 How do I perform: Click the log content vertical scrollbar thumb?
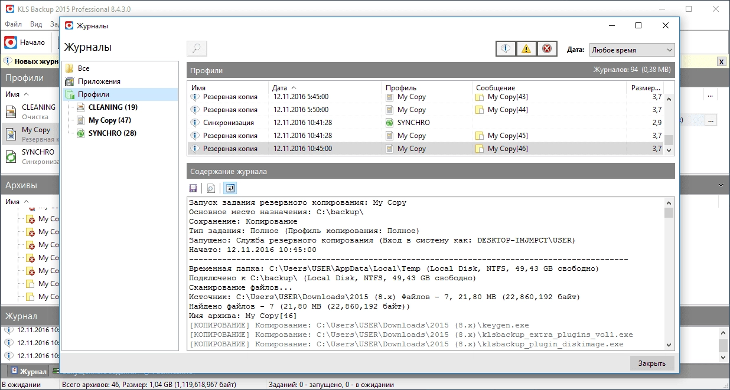(669, 212)
